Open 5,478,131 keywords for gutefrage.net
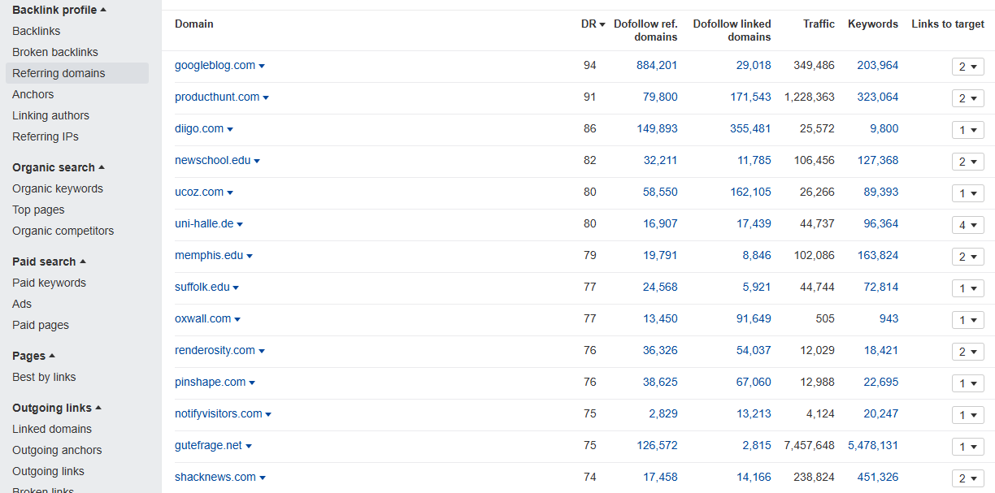 [873, 445]
